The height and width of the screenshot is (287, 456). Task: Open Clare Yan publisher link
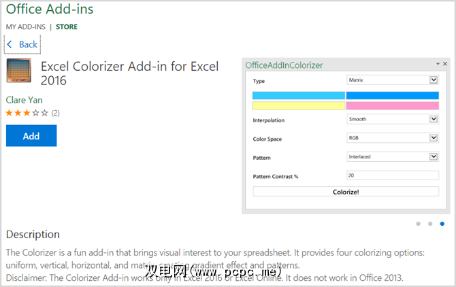click(x=24, y=100)
